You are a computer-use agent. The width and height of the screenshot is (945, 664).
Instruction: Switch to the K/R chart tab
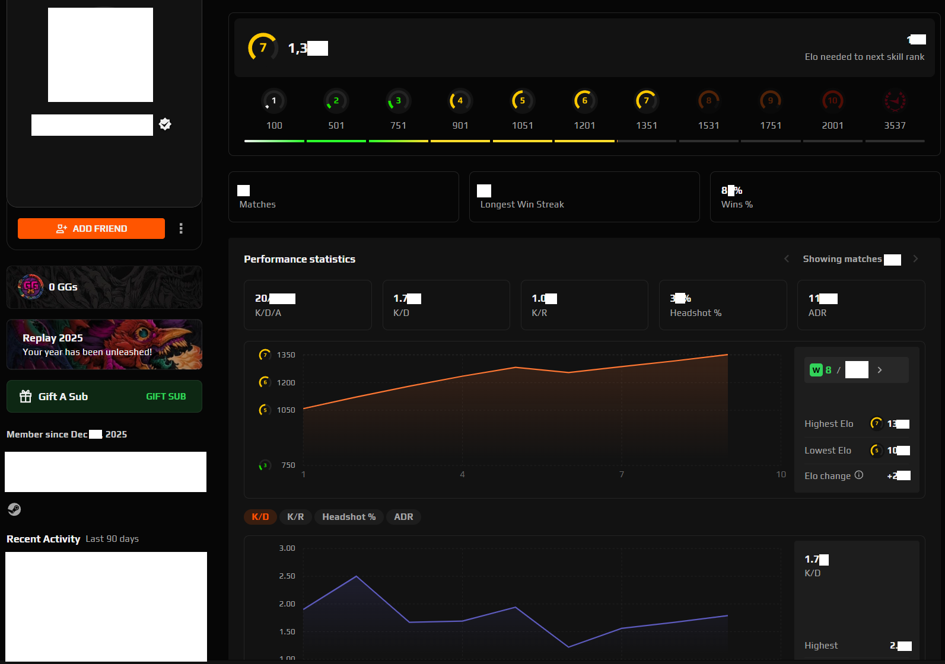point(295,517)
